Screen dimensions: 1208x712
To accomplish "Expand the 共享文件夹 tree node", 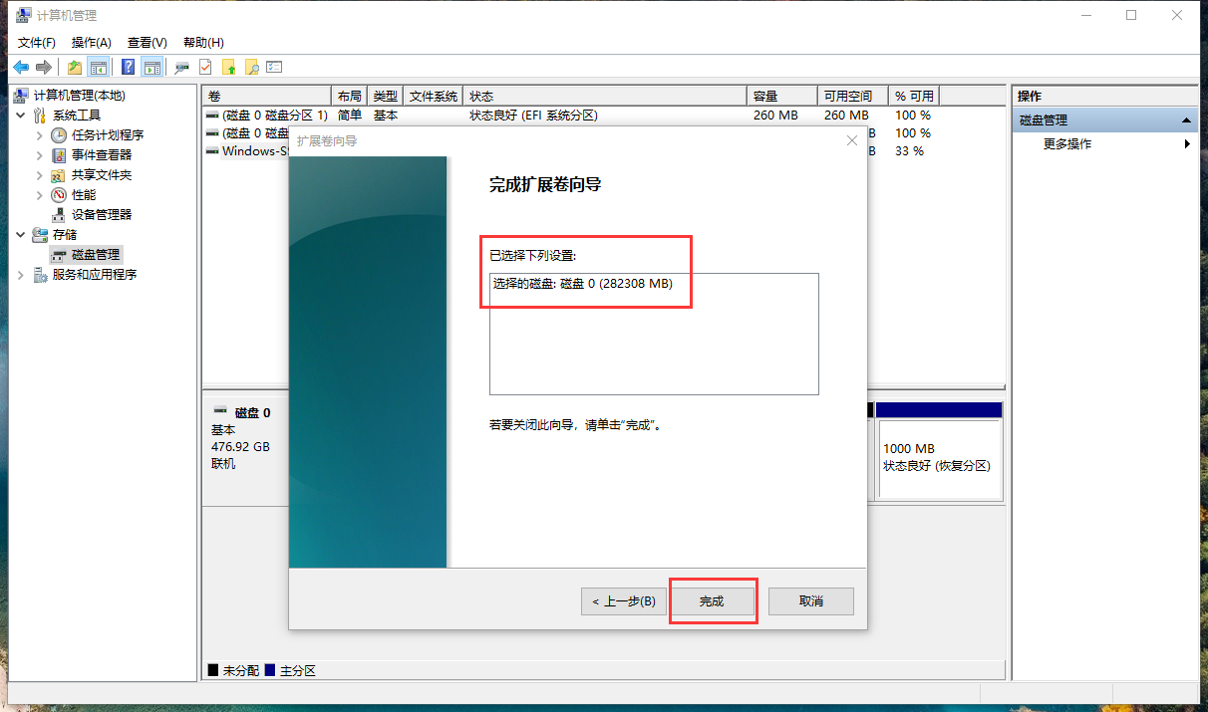I will click(x=40, y=175).
